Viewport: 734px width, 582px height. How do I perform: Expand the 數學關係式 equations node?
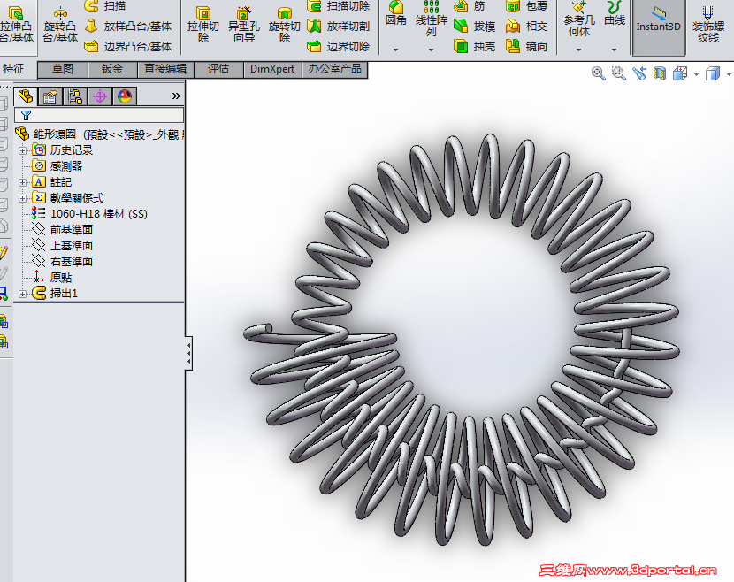click(22, 198)
